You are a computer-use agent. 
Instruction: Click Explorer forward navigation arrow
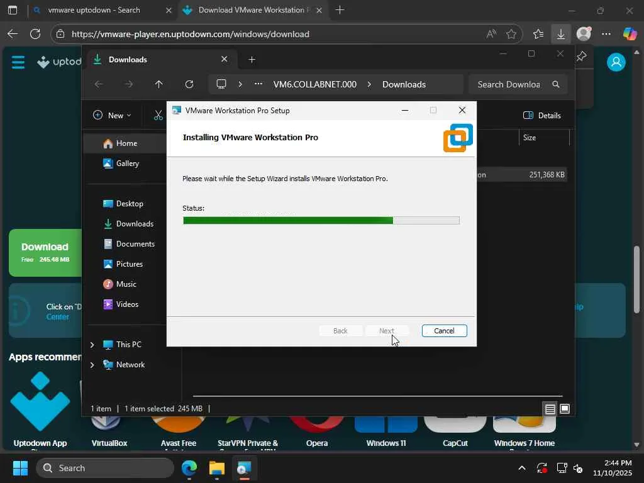pos(129,84)
